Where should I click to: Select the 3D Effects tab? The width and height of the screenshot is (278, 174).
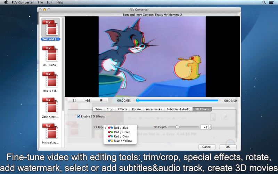tap(202, 109)
